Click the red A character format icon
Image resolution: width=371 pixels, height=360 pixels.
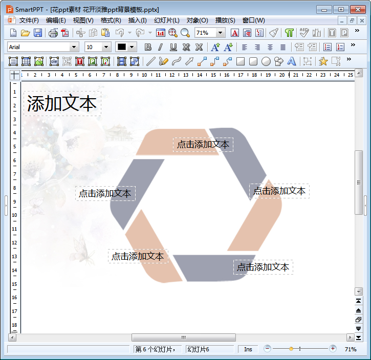[x=234, y=33]
